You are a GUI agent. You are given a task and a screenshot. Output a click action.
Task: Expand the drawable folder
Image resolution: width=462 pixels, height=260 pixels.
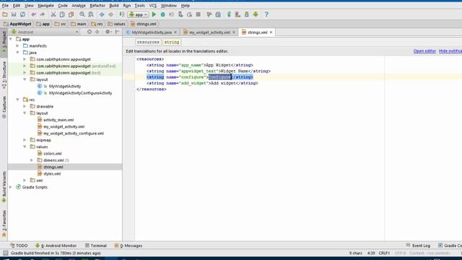pyautogui.click(x=25, y=106)
